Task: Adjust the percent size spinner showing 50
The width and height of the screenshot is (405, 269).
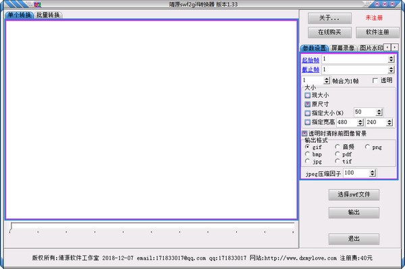Action: coord(379,112)
